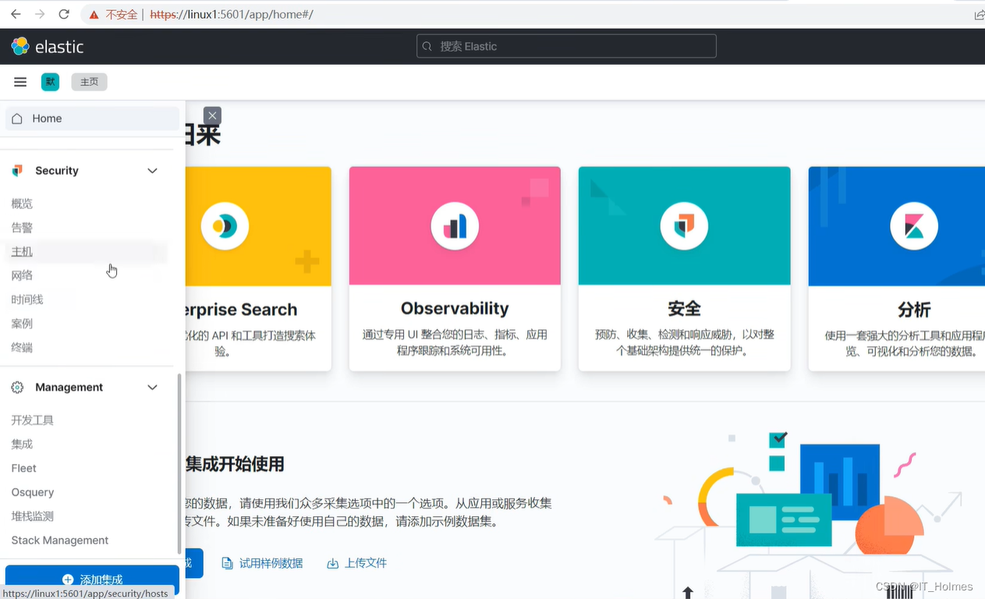The image size is (985, 599).
Task: Open Security 主机 page
Action: coord(22,251)
